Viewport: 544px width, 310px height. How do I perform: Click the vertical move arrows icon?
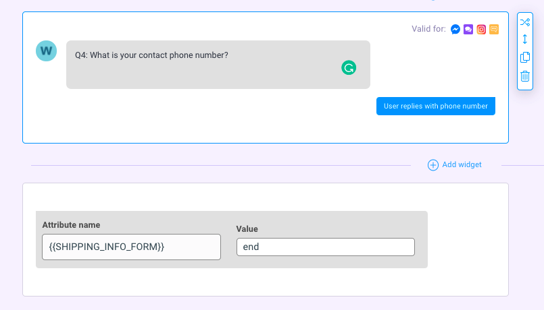point(525,39)
